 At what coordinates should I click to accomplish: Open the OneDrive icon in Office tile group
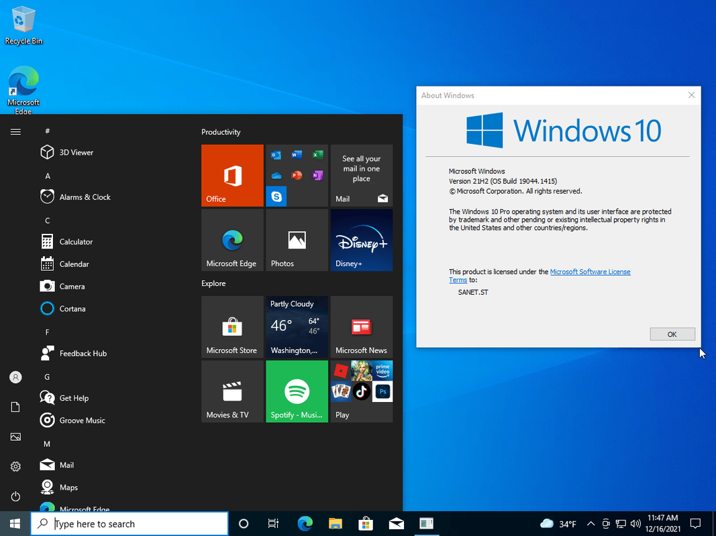276,176
